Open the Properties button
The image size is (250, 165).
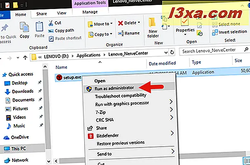(x=185, y=25)
